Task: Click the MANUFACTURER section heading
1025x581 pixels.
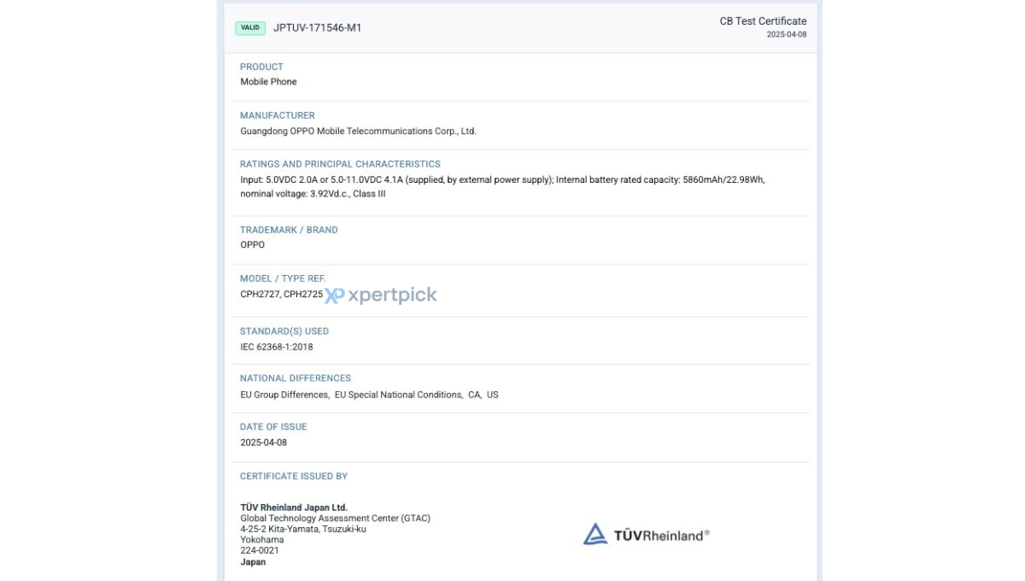Action: pos(277,115)
